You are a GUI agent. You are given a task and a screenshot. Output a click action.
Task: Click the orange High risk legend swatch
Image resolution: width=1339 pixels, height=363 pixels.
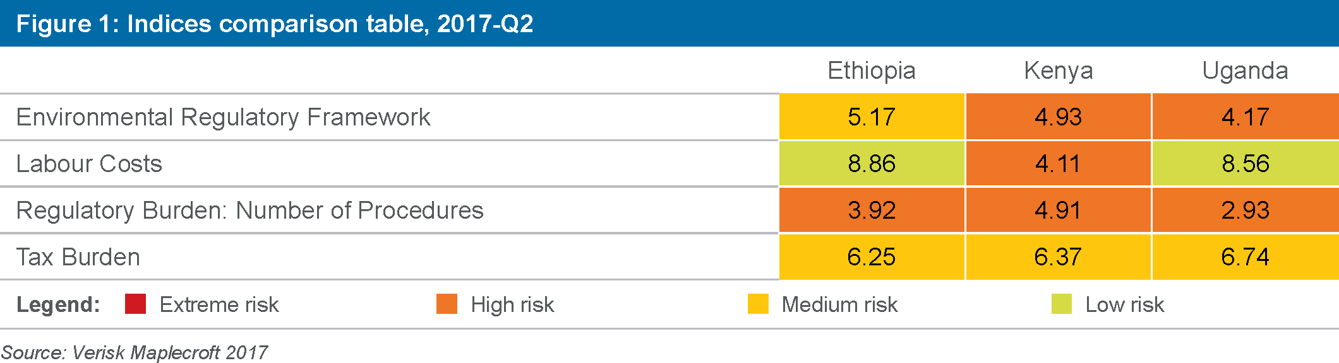click(447, 304)
